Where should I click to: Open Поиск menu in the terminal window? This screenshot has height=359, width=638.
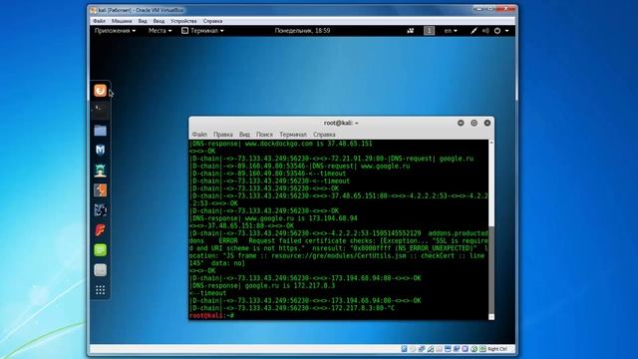[x=264, y=135]
